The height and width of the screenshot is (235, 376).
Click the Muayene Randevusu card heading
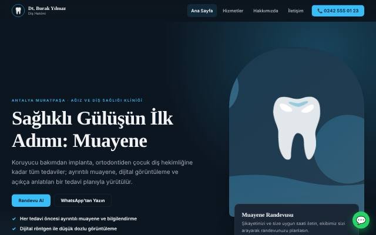pyautogui.click(x=267, y=215)
